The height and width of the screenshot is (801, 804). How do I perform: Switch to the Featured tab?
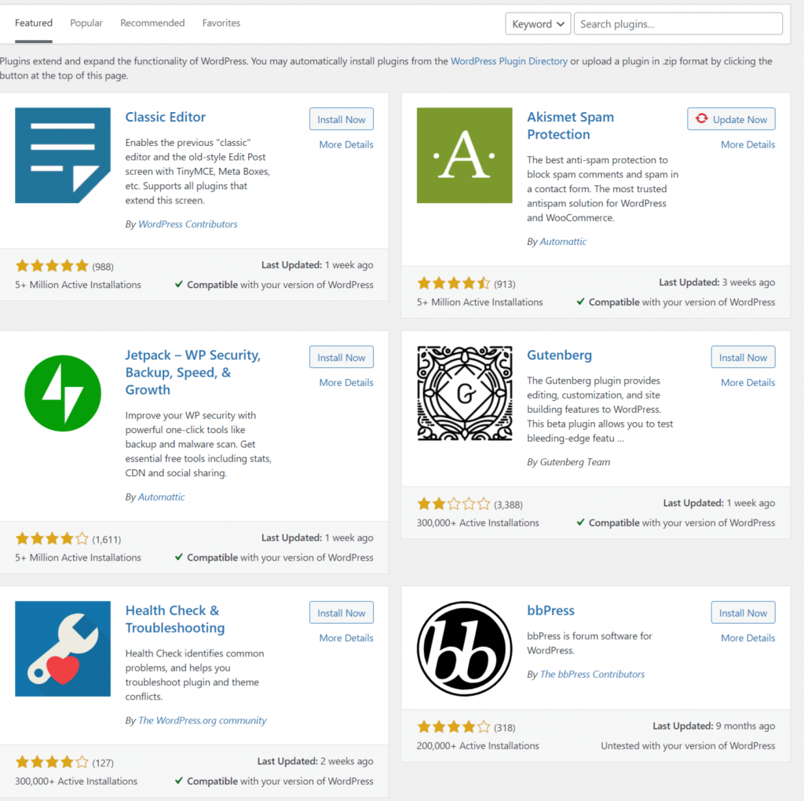pos(33,23)
